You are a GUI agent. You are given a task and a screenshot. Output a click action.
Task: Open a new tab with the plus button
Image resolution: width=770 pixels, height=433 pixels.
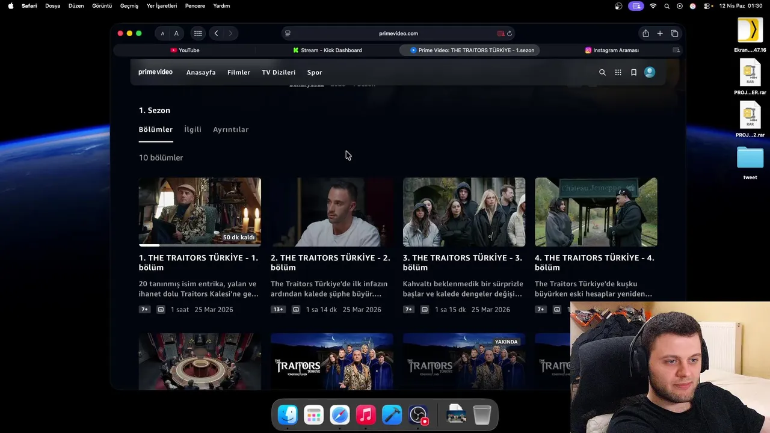click(660, 34)
